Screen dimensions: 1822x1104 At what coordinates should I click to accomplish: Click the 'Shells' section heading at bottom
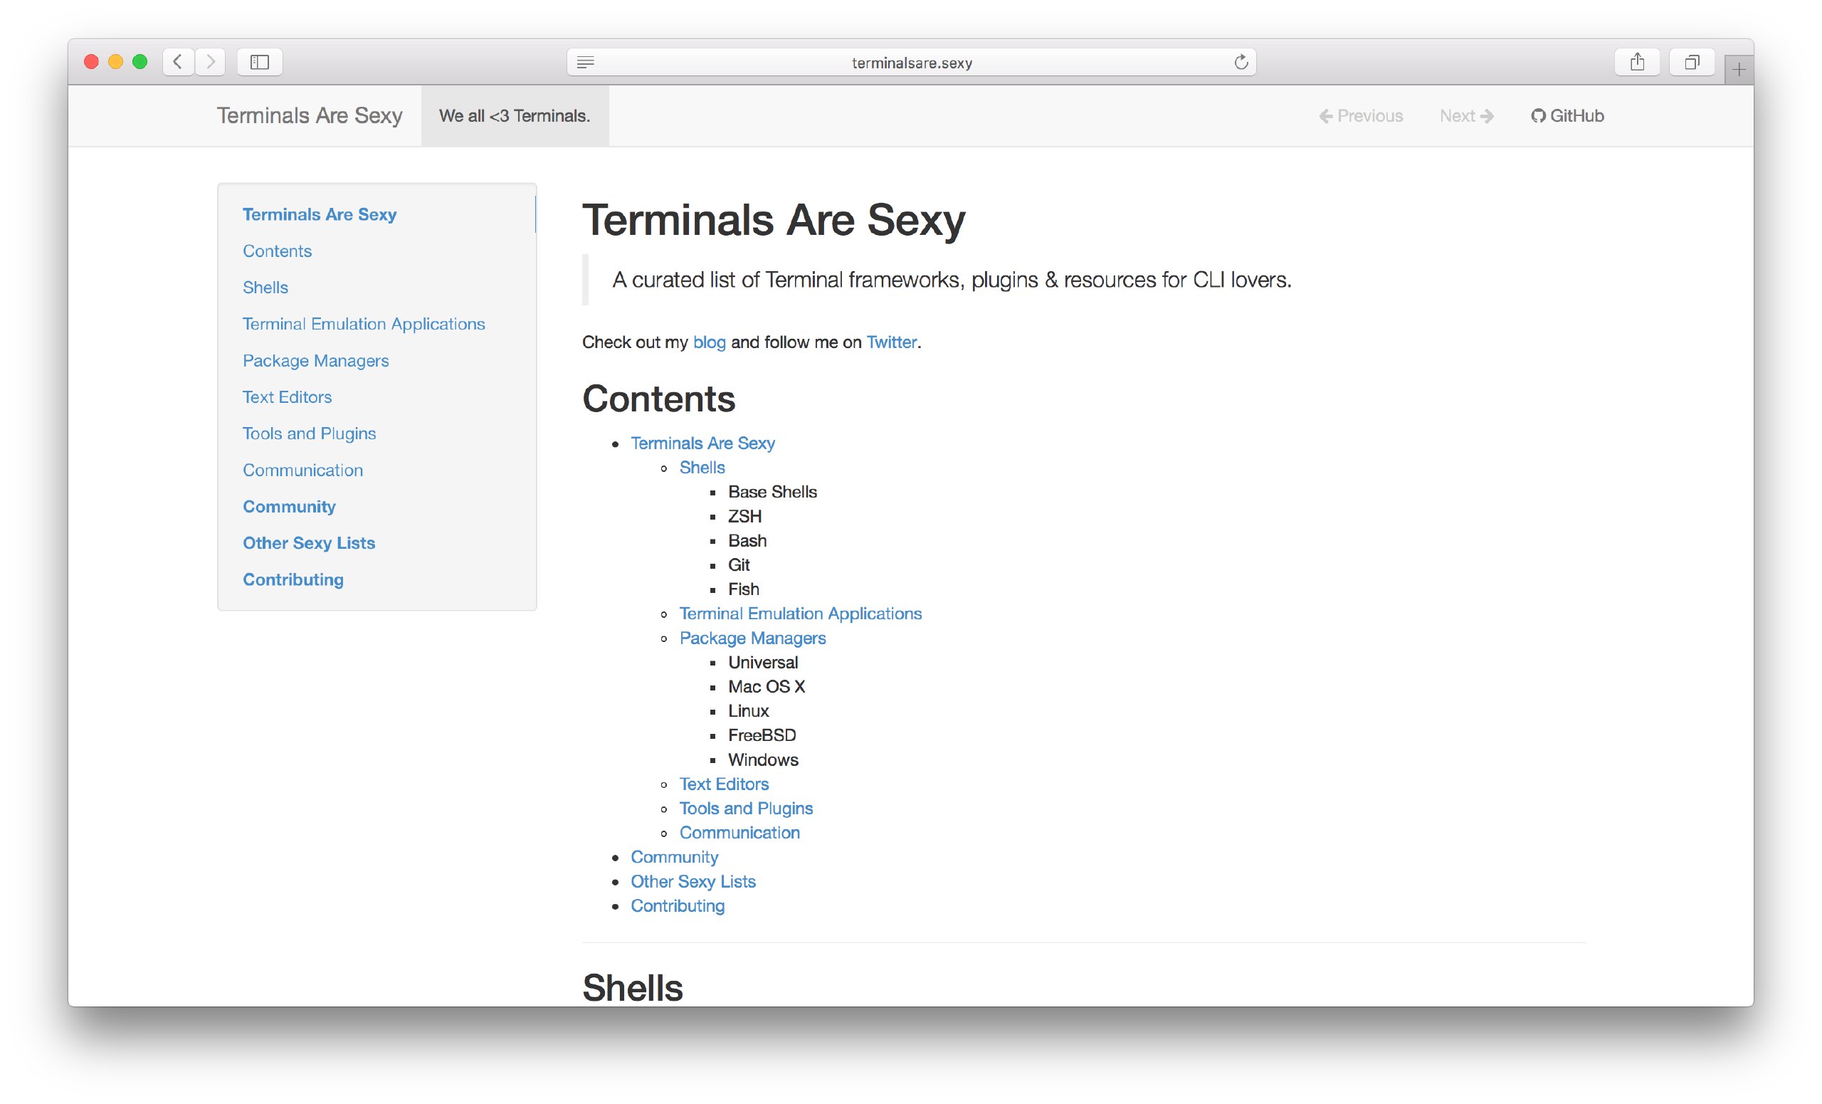(x=632, y=988)
